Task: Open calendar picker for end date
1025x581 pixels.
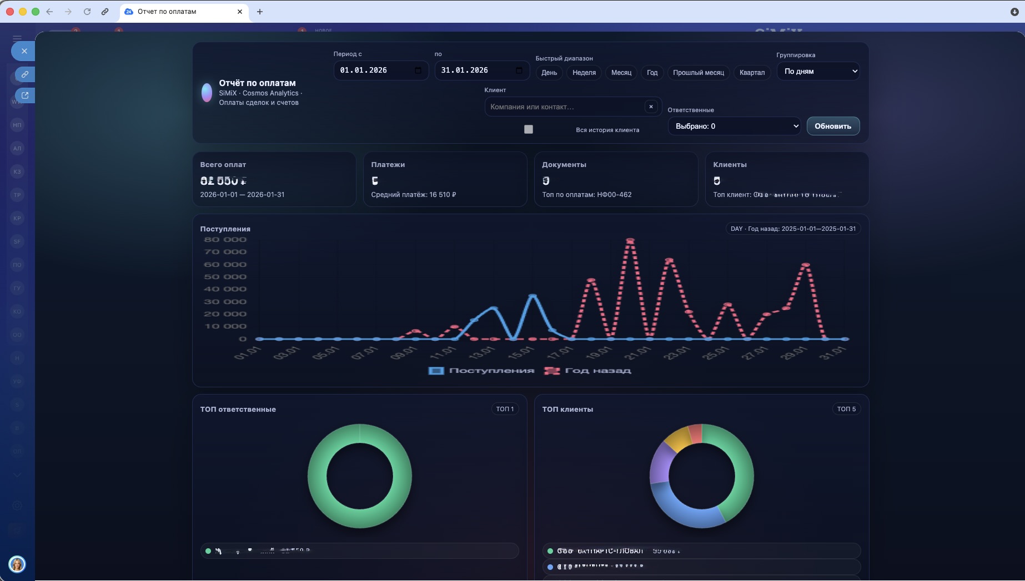Action: (519, 70)
